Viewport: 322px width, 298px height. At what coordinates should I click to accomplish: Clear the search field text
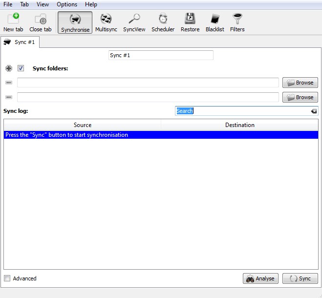(314, 111)
